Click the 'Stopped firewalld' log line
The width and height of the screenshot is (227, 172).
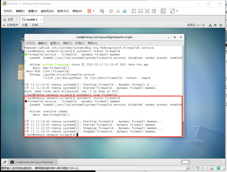(91, 131)
